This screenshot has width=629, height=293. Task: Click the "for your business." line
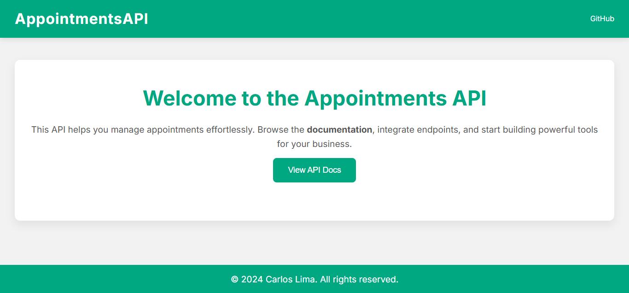click(314, 144)
